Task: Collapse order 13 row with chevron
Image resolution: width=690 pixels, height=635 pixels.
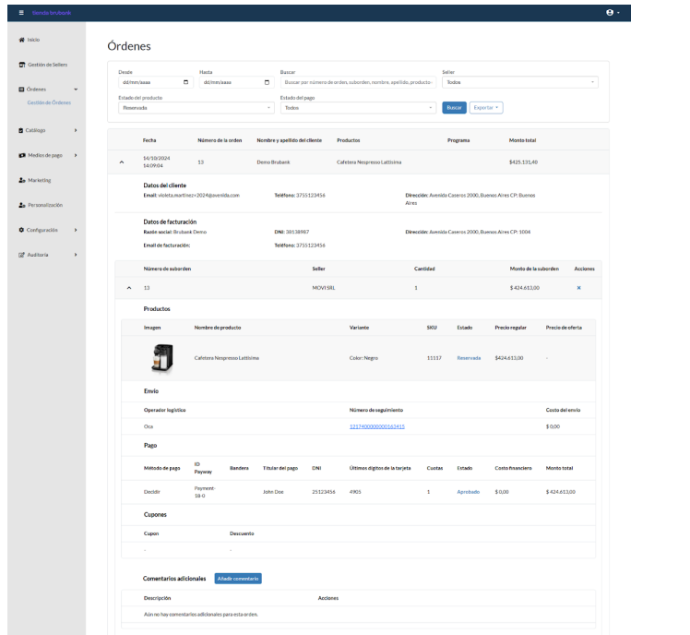Action: [122, 163]
